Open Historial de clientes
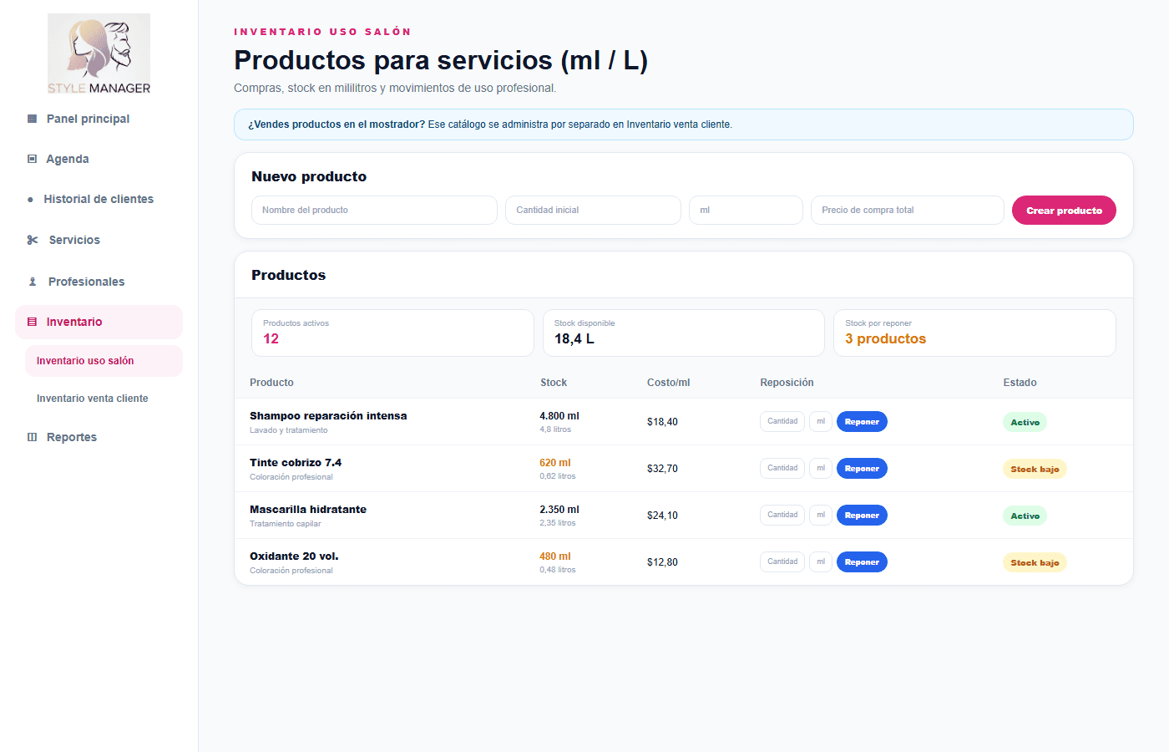 tap(99, 199)
